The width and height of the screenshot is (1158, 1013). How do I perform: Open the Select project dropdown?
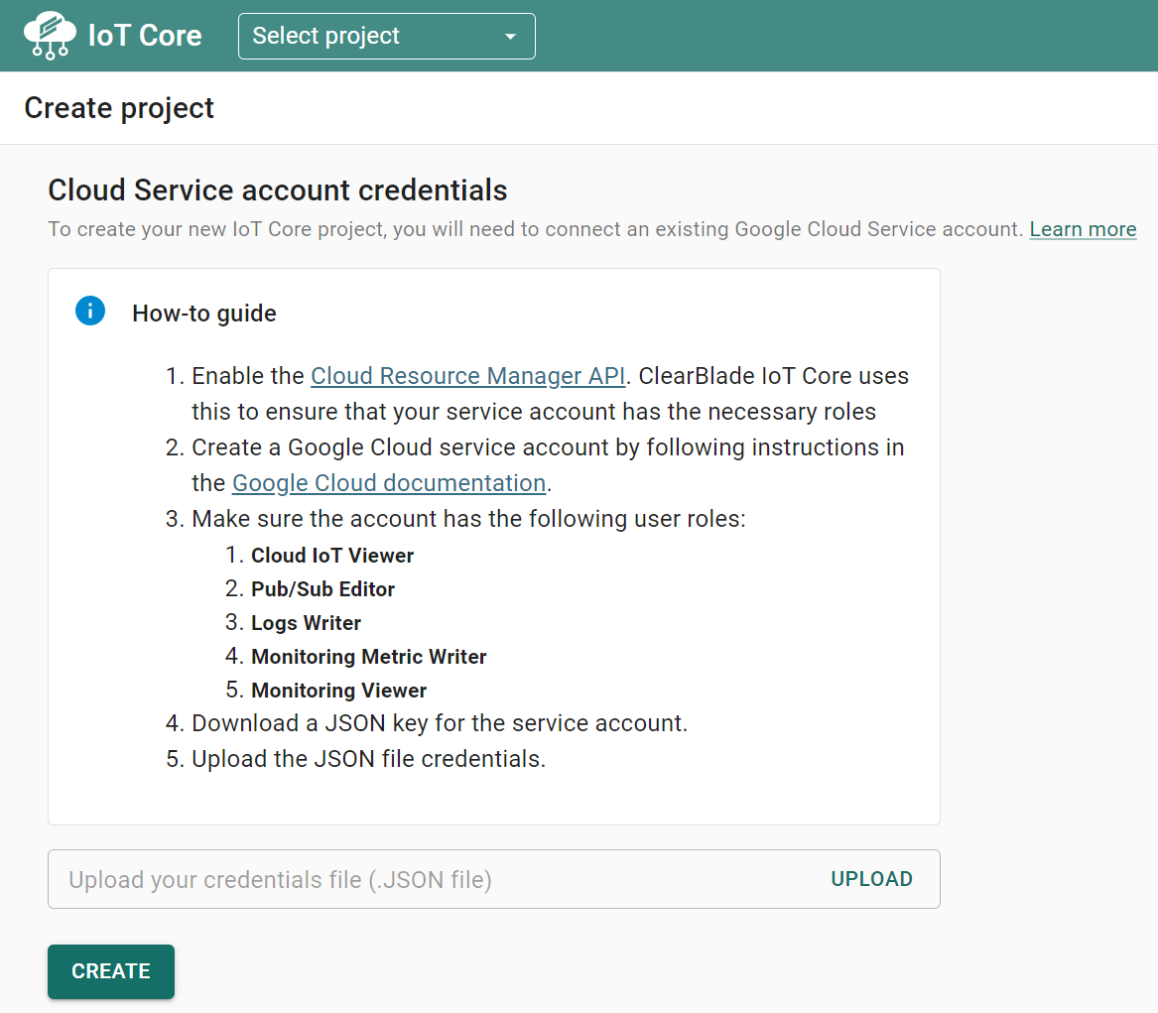[386, 36]
